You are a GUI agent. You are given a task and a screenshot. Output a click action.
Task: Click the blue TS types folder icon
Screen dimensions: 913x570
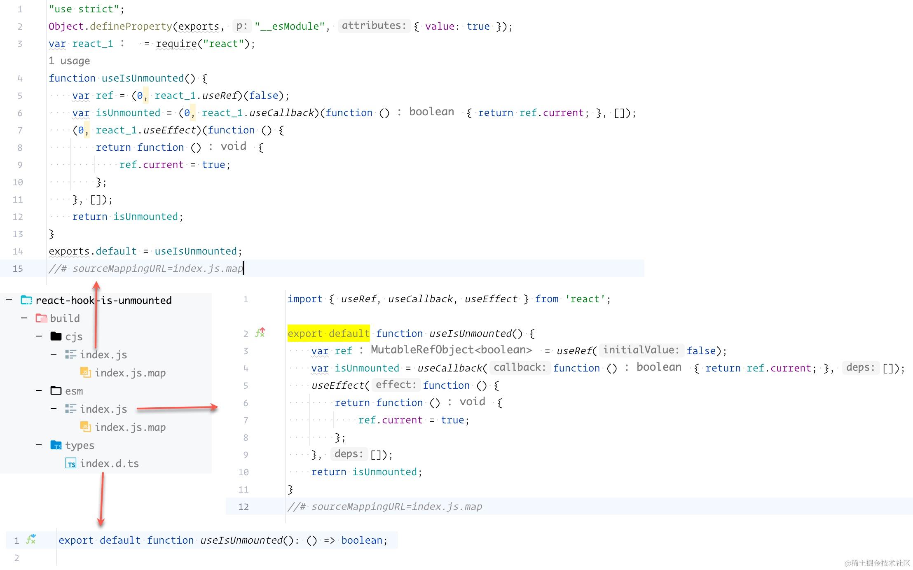(56, 445)
